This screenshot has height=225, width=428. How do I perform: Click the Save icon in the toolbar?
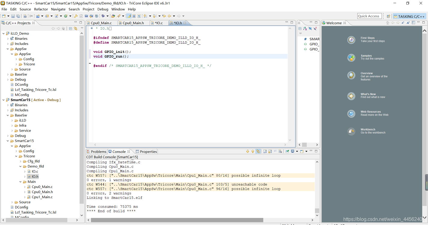click(x=13, y=16)
